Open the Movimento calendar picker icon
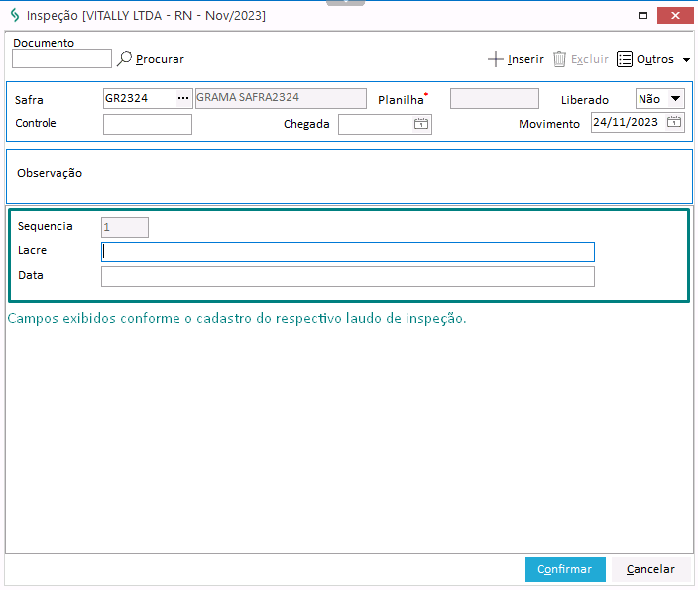698x590 pixels. (674, 122)
